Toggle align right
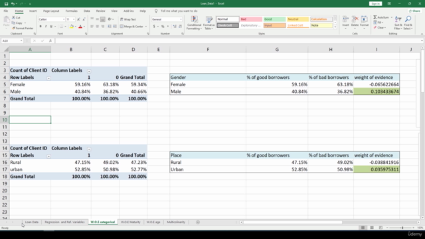425x239 pixels. 103,27
